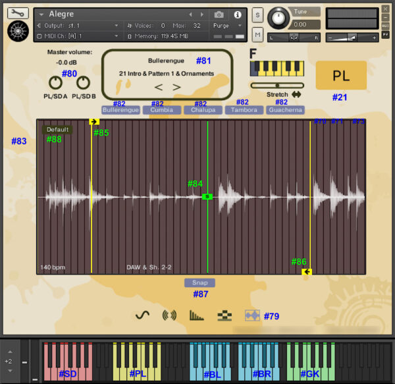Select the Tambora rhythm tab

(x=244, y=110)
